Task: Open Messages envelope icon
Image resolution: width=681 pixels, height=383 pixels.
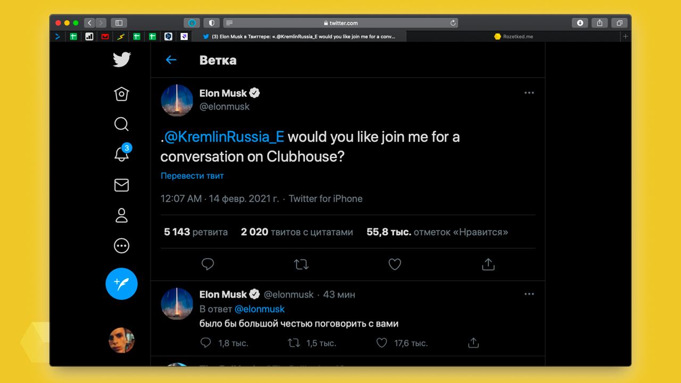Action: (x=121, y=185)
